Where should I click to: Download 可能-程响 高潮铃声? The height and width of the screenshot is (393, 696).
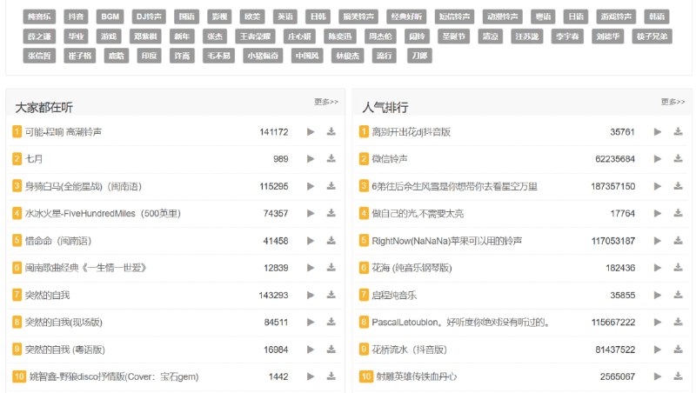pyautogui.click(x=331, y=132)
